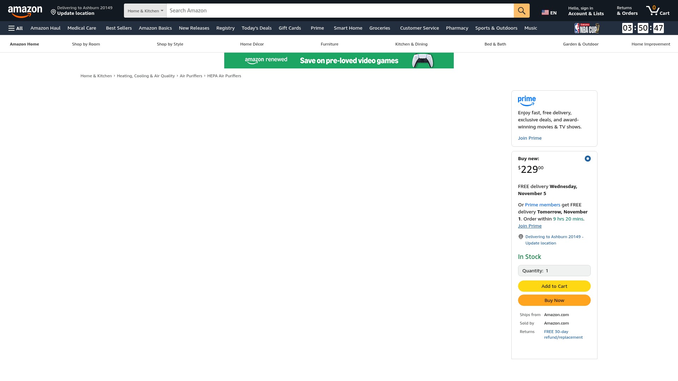Go to Groceries

pyautogui.click(x=380, y=28)
